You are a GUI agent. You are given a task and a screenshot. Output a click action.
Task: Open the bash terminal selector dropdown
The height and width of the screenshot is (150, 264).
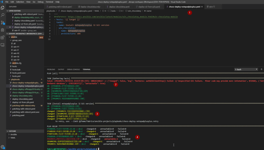coord(246,69)
